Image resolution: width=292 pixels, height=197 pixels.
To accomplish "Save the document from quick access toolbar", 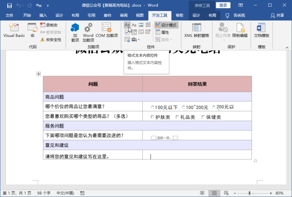I will [x=9, y=5].
